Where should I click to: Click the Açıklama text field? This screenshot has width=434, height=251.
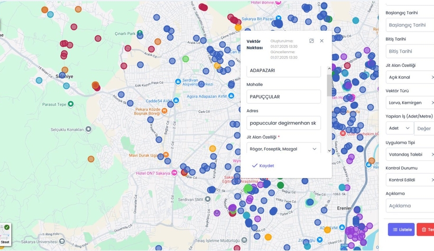click(410, 206)
